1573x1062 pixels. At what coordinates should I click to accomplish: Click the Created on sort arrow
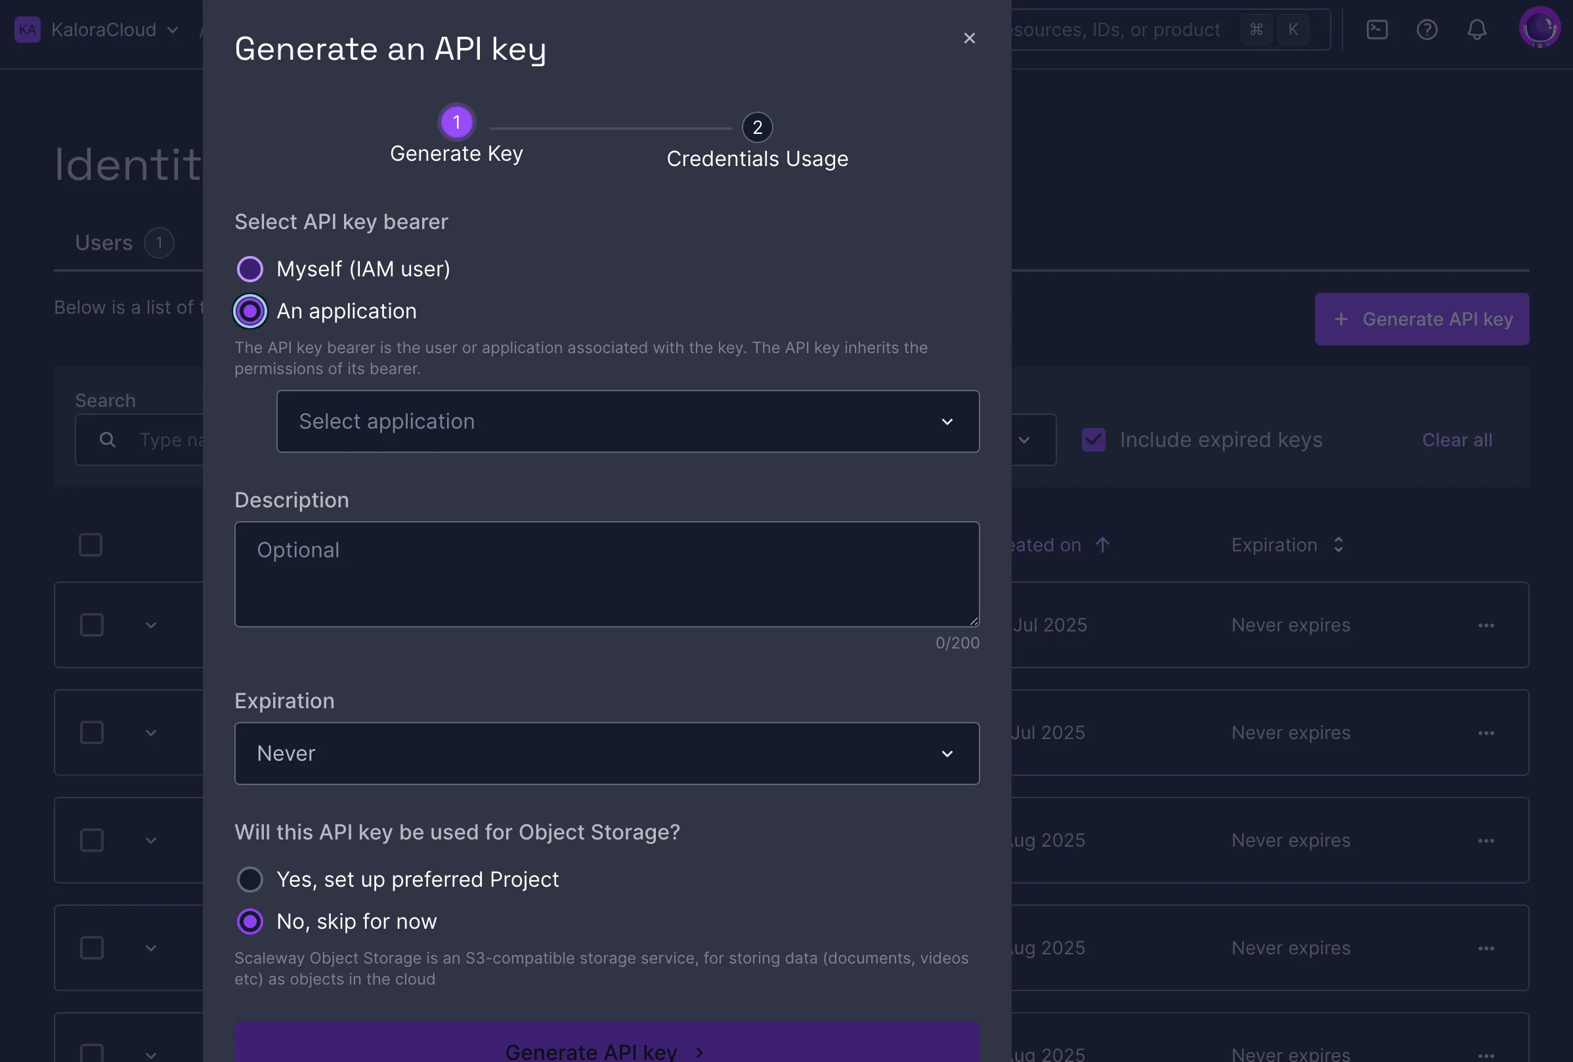[x=1102, y=545]
